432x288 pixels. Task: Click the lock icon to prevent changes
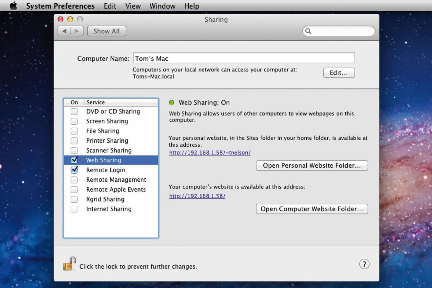(x=69, y=264)
